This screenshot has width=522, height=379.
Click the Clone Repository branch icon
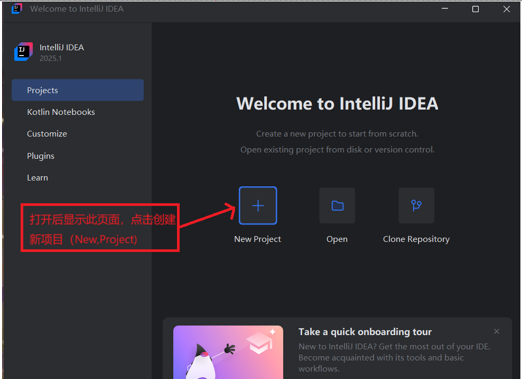click(x=416, y=205)
